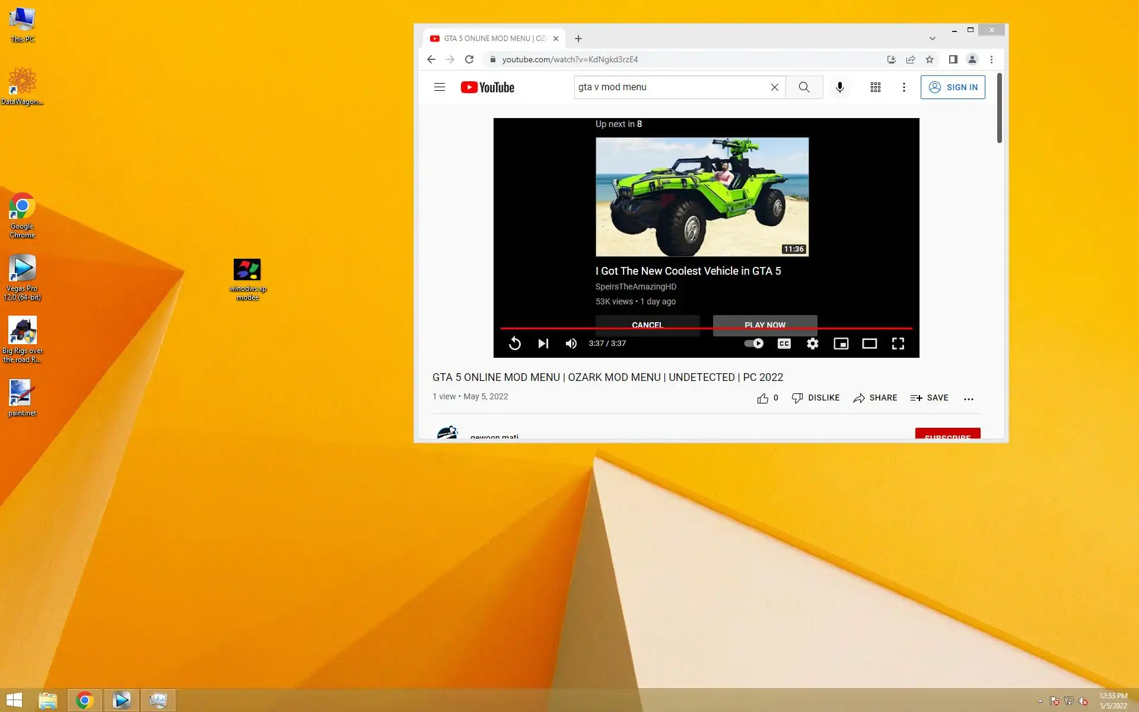
Task: Toggle theater mode view
Action: 869,344
